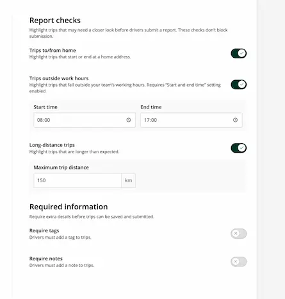Open the End time clock picker icon
Image resolution: width=285 pixels, height=299 pixels.
(x=235, y=120)
